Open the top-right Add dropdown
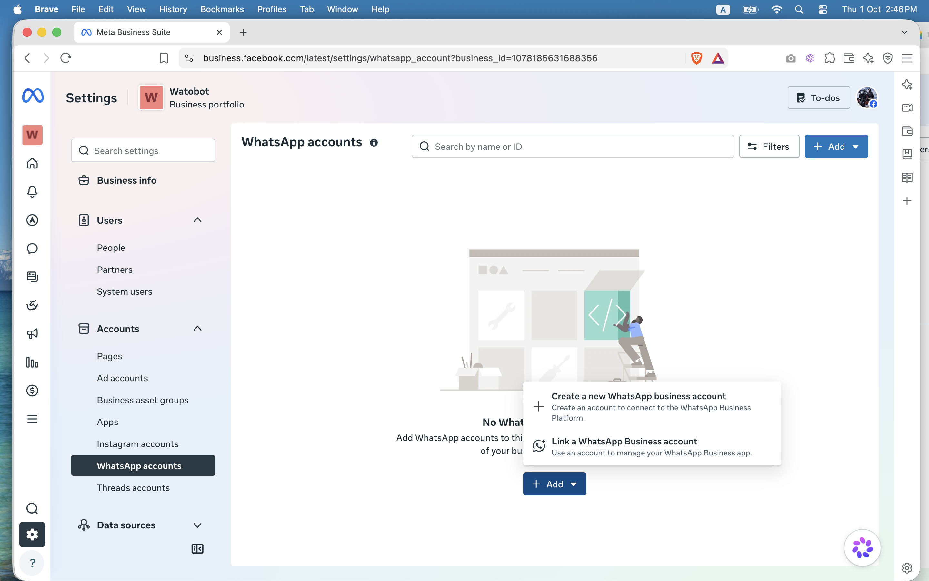929x581 pixels. (836, 147)
